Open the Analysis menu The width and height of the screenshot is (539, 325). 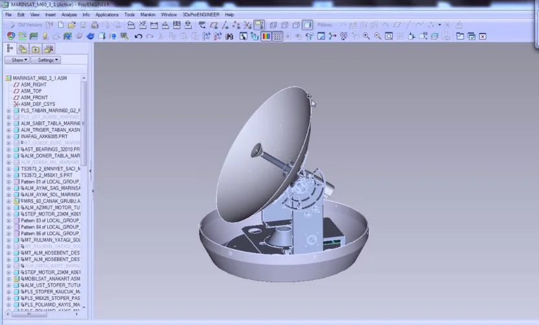[x=69, y=15]
